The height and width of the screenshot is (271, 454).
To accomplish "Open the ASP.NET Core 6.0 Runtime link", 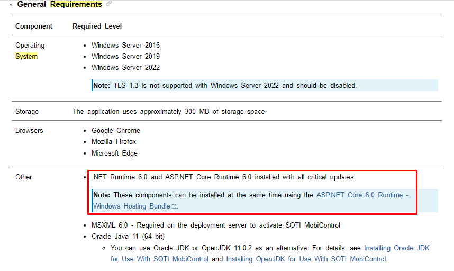I will (362, 195).
